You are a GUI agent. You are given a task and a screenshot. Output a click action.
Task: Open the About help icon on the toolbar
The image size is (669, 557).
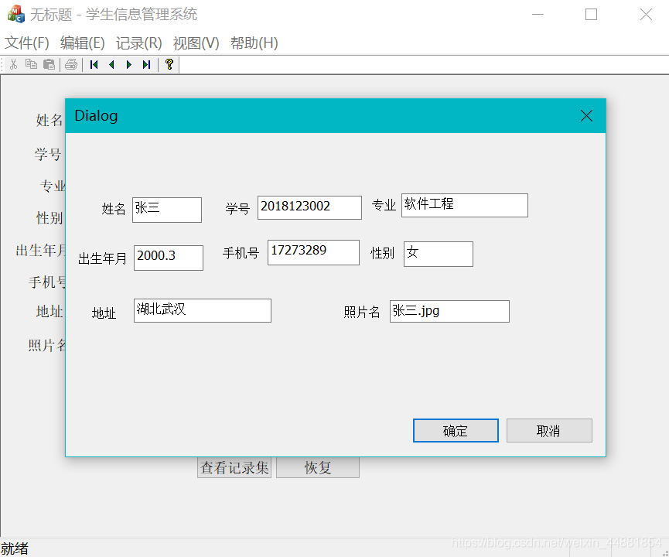click(169, 64)
